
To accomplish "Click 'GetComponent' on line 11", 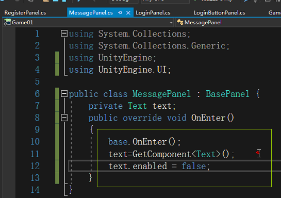I will coord(162,154).
